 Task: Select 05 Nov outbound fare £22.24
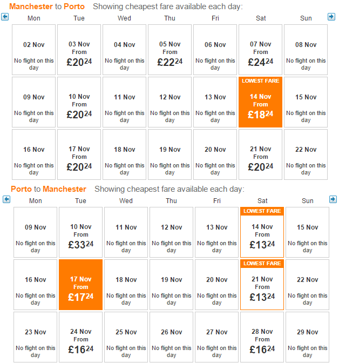(x=170, y=50)
